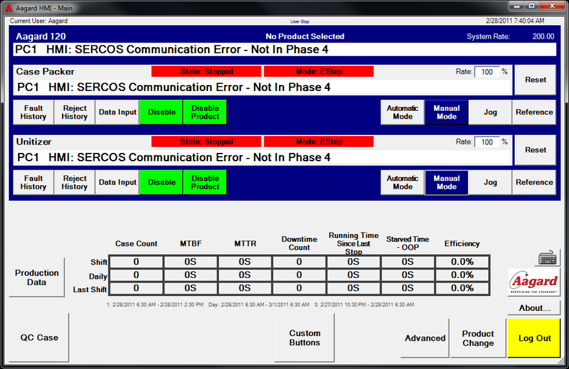The image size is (569, 369).
Task: Click Shift Efficiency 0.0% cell
Action: [462, 262]
